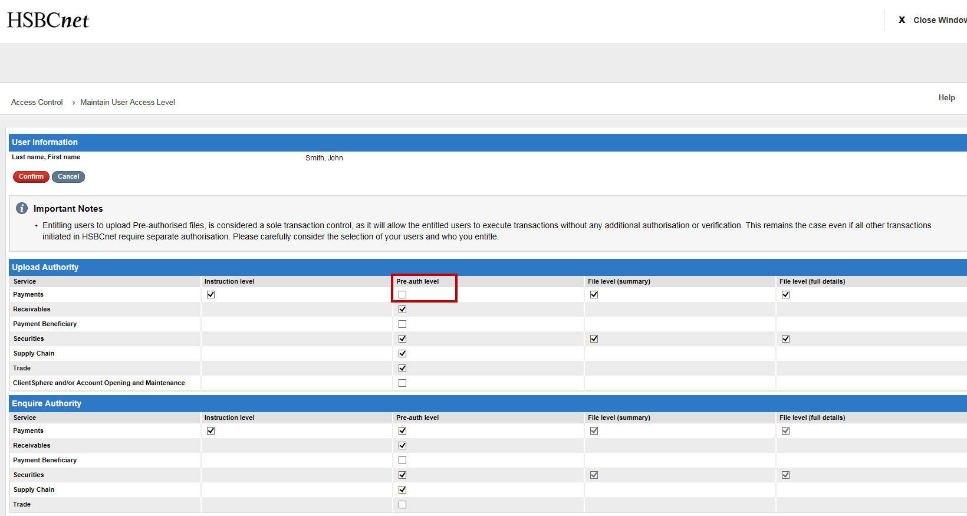Click the Upload Authority section header

(488, 267)
